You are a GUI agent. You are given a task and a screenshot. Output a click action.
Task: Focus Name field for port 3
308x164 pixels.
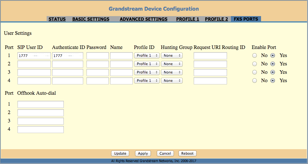[121, 72]
